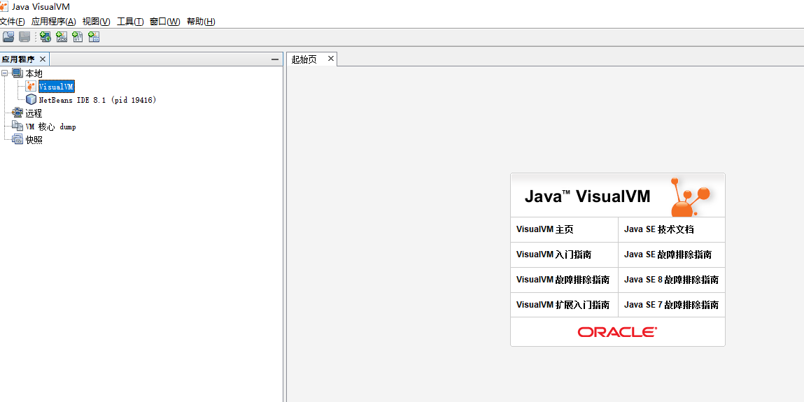Open the 帮助(H) menu
The image size is (804, 402).
[201, 22]
